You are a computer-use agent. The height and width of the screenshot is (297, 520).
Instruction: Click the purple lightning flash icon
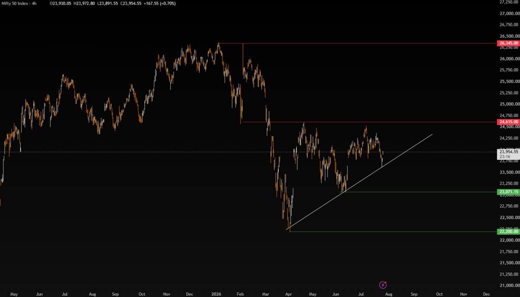pos(383,284)
